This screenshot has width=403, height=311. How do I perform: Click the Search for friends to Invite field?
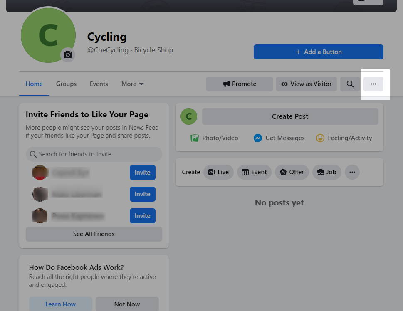pyautogui.click(x=94, y=154)
